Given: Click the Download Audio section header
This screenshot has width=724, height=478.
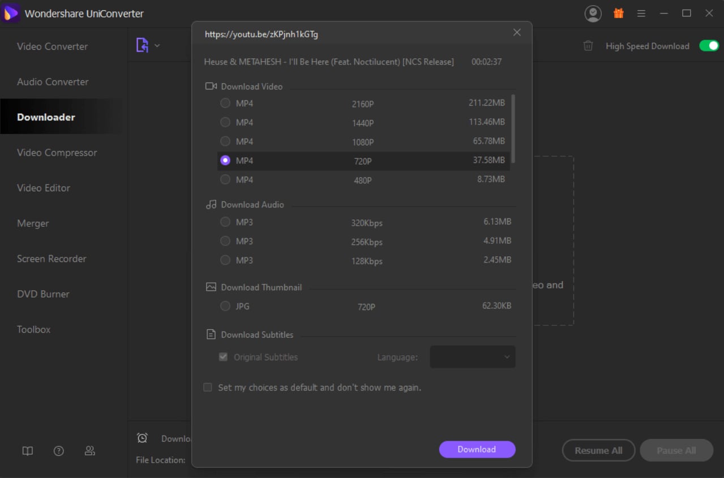Looking at the screenshot, I should click(252, 205).
